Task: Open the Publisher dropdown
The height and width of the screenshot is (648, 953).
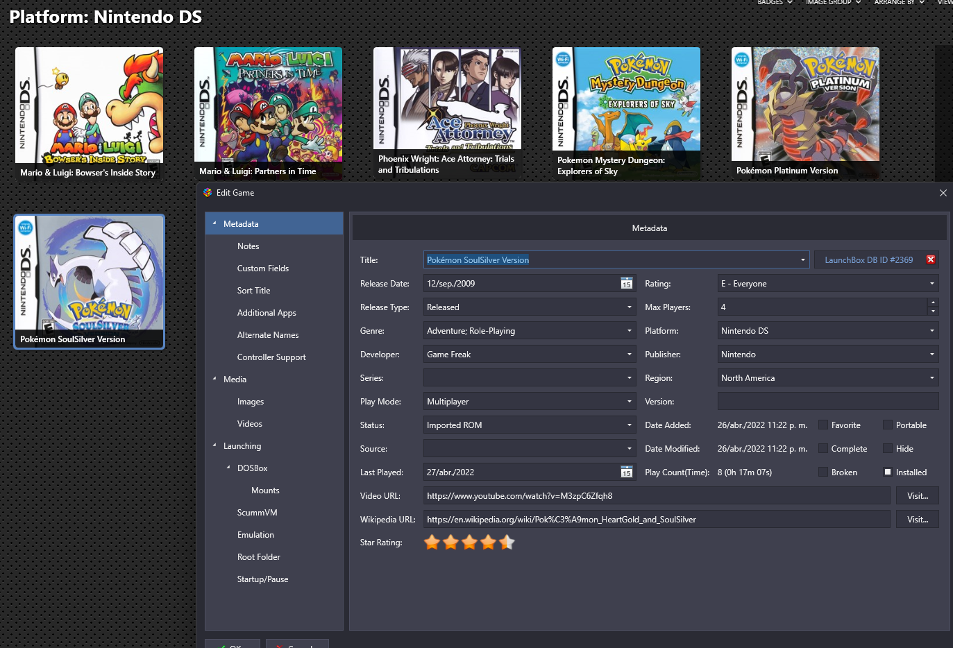Action: (931, 355)
